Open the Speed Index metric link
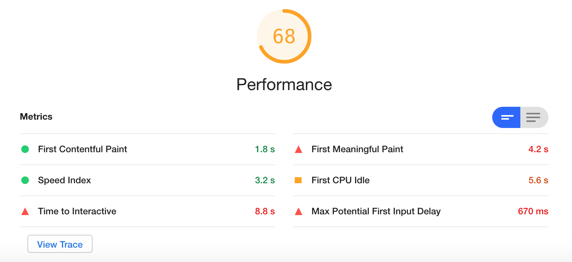572x262 pixels. 64,180
